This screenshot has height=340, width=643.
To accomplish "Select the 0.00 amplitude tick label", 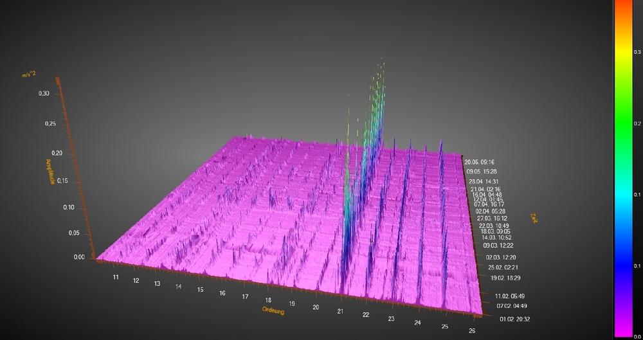I will click(x=79, y=257).
